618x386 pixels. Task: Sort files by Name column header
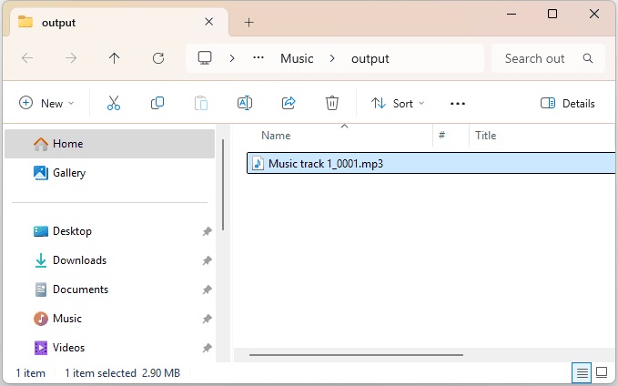(x=276, y=136)
